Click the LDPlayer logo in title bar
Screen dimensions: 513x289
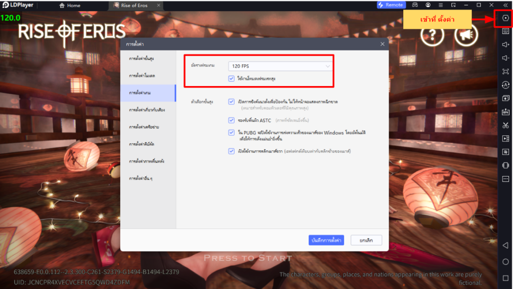pos(18,5)
